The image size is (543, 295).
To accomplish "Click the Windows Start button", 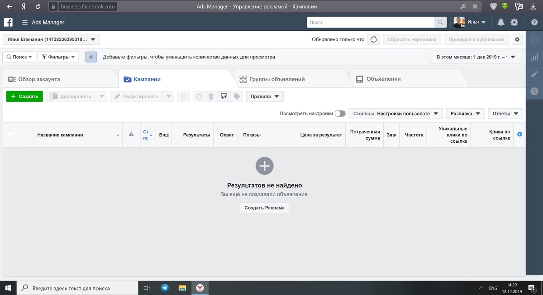I will point(8,288).
